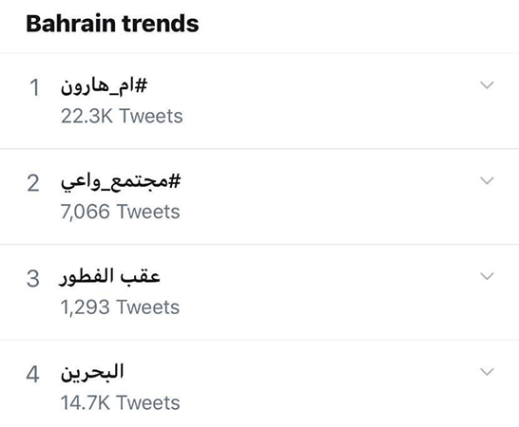
Task: Expand chevron beside عقب الفطور trend
Action: click(487, 276)
